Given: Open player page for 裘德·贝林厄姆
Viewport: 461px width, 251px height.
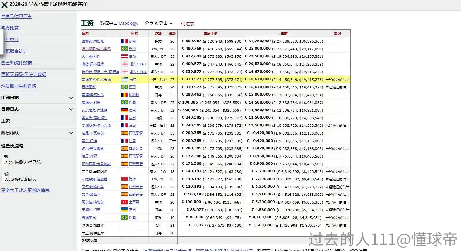Looking at the screenshot, I should coord(93,64).
